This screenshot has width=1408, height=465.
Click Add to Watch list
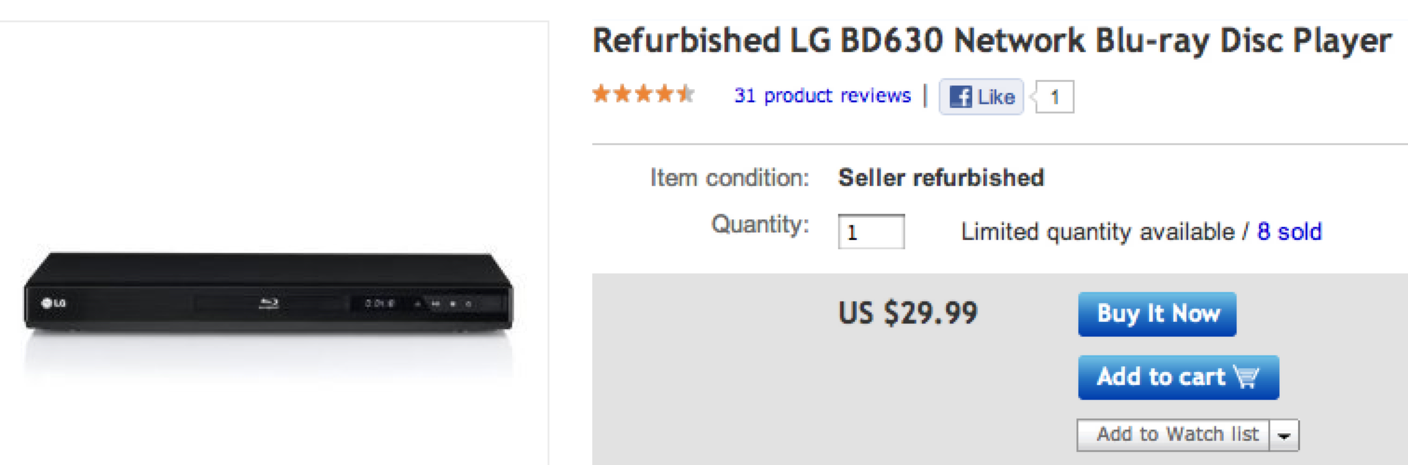(x=1177, y=434)
